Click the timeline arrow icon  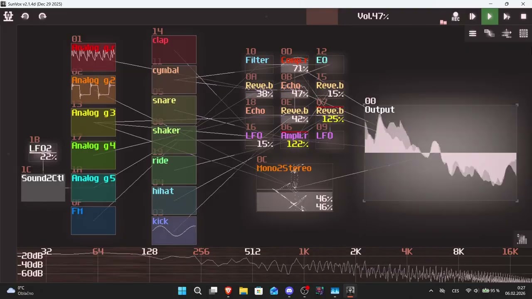(x=507, y=34)
